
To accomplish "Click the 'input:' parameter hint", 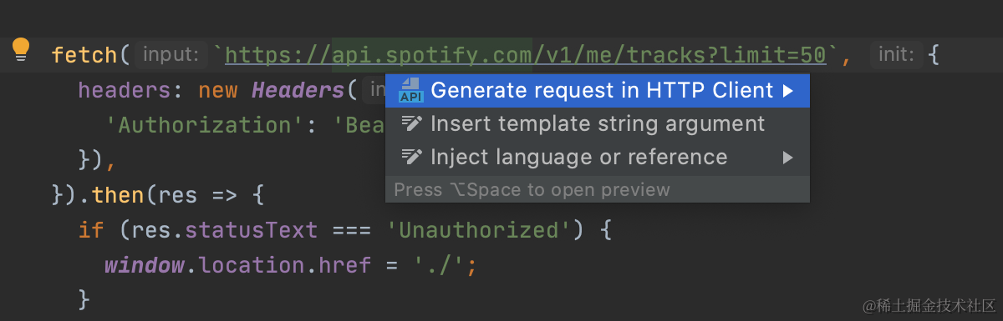I will coord(171,56).
